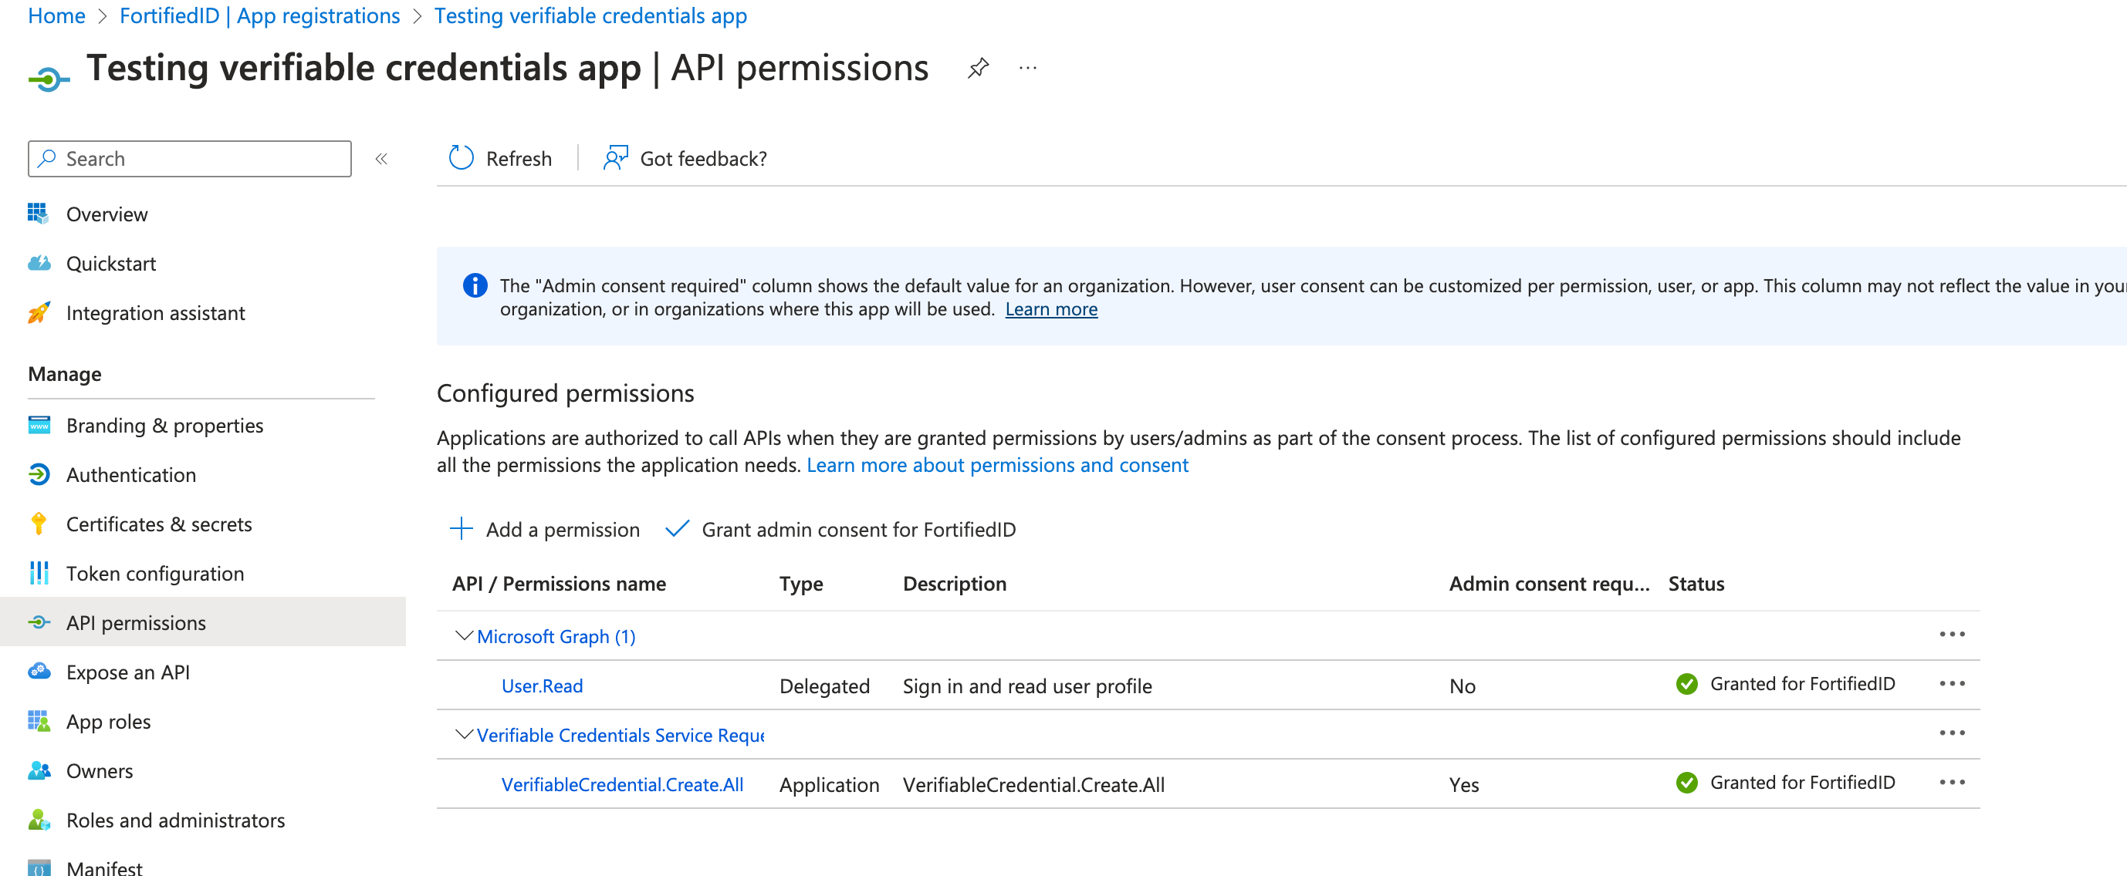Go to FortifiedID | App registrations breadcrumb

pyautogui.click(x=259, y=15)
